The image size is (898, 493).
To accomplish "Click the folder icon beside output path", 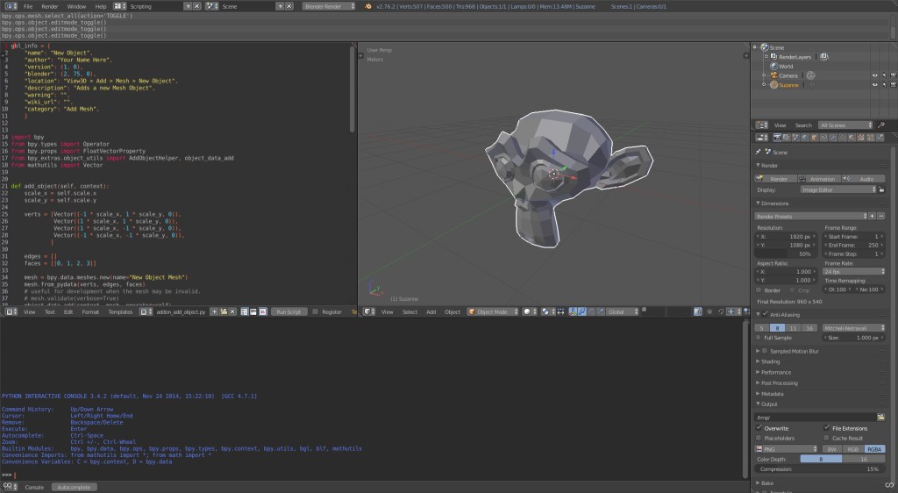I will tap(881, 417).
